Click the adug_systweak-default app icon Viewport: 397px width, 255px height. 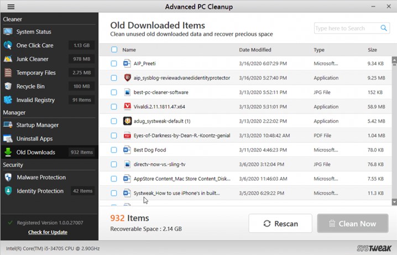[127, 121]
